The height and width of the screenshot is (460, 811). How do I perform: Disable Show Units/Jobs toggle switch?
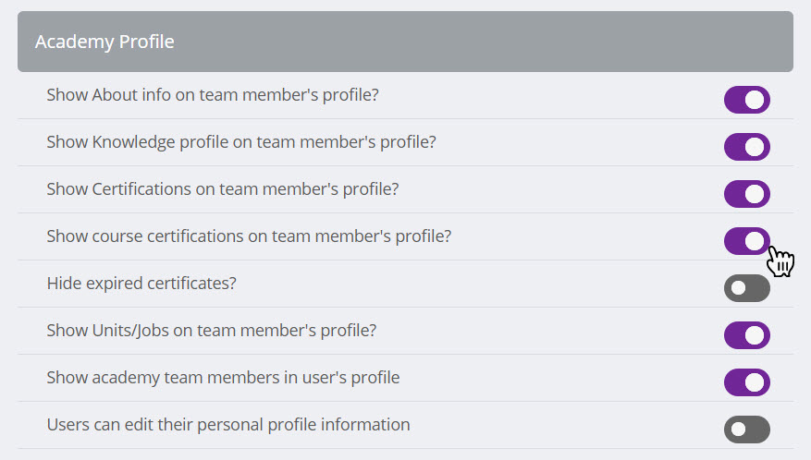(x=746, y=335)
